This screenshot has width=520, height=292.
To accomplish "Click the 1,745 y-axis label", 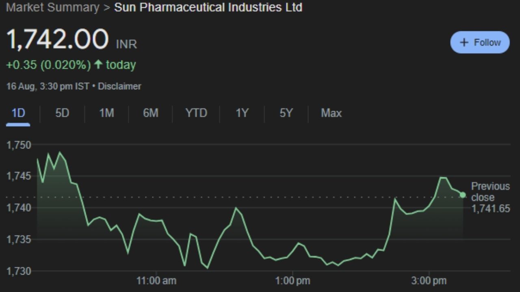I will [19, 176].
